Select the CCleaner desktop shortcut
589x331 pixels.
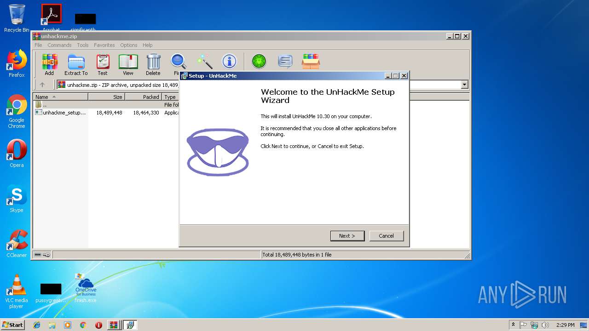(17, 244)
